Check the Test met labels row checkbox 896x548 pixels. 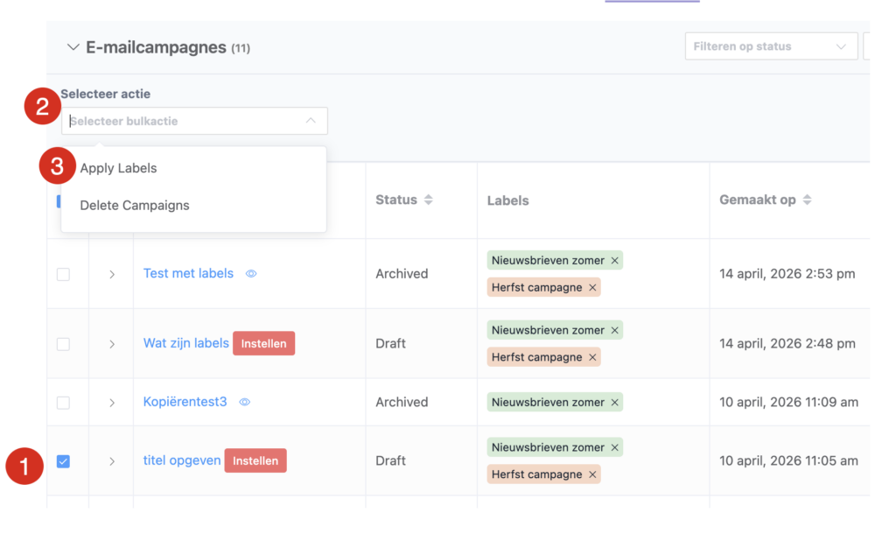pos(63,274)
